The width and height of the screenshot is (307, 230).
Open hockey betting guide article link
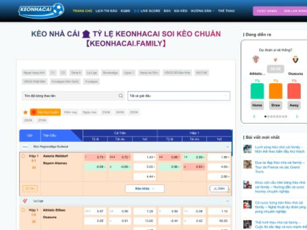tap(280, 187)
